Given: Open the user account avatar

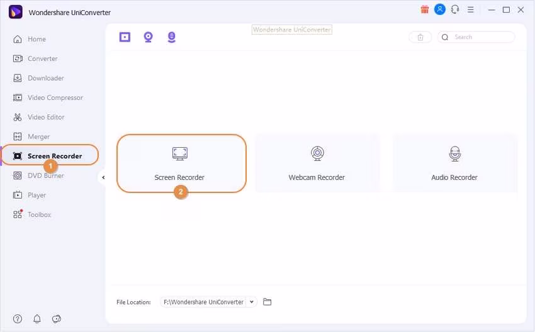Looking at the screenshot, I should 440,9.
